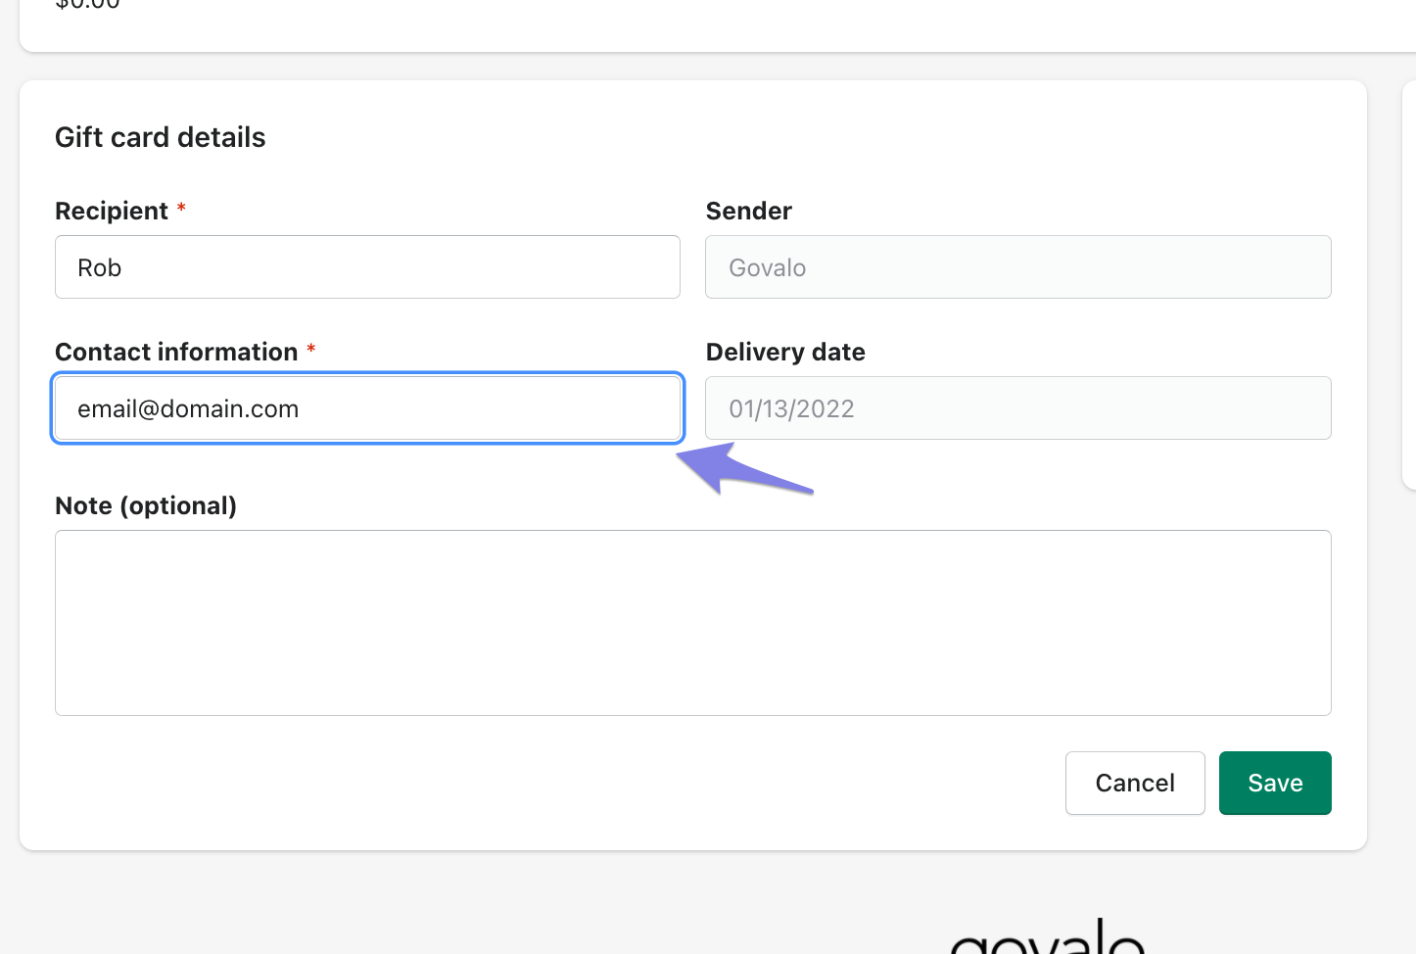Click the red asterisk beside Recipient
This screenshot has height=954, width=1416.
click(x=181, y=209)
